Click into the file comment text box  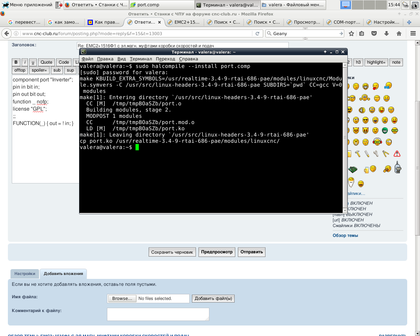point(158,314)
